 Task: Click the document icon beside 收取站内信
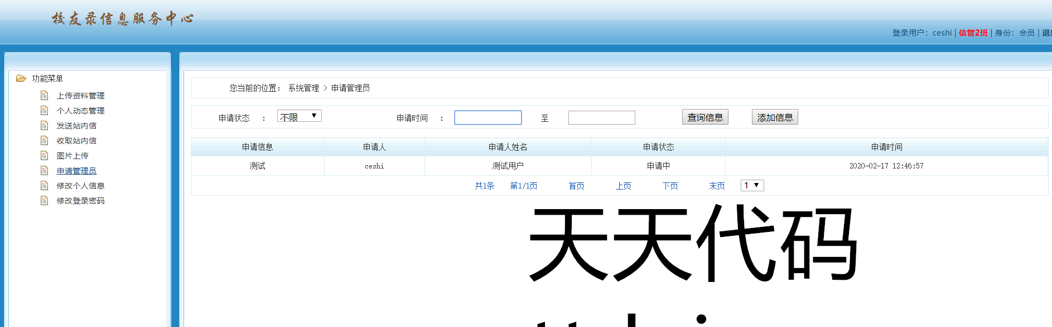coord(45,141)
